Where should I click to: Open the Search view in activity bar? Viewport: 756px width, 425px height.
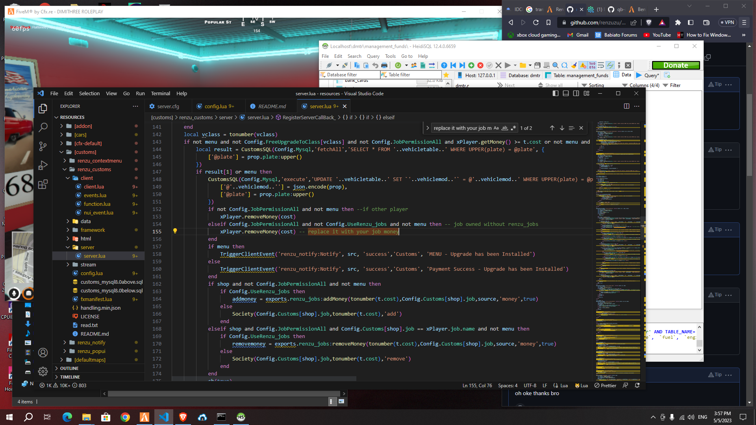point(43,127)
